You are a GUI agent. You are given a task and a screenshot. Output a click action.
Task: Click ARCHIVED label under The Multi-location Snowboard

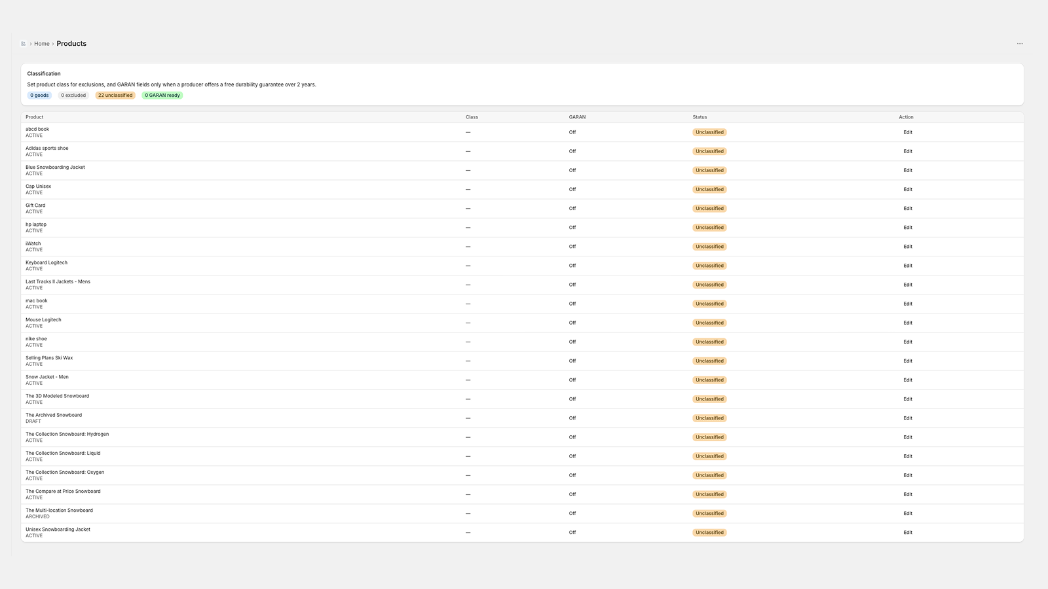pos(37,516)
